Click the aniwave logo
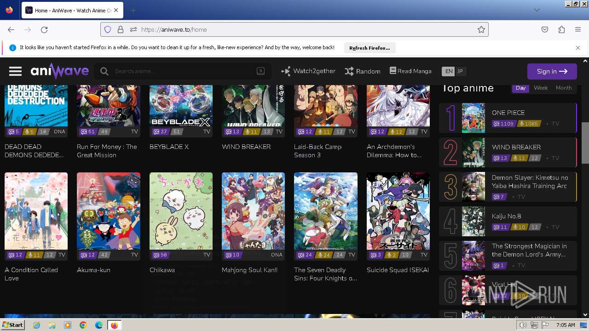 [x=60, y=71]
